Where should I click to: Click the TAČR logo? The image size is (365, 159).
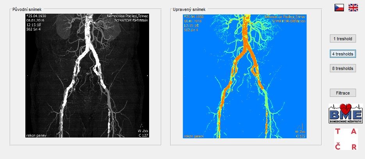tap(346, 139)
